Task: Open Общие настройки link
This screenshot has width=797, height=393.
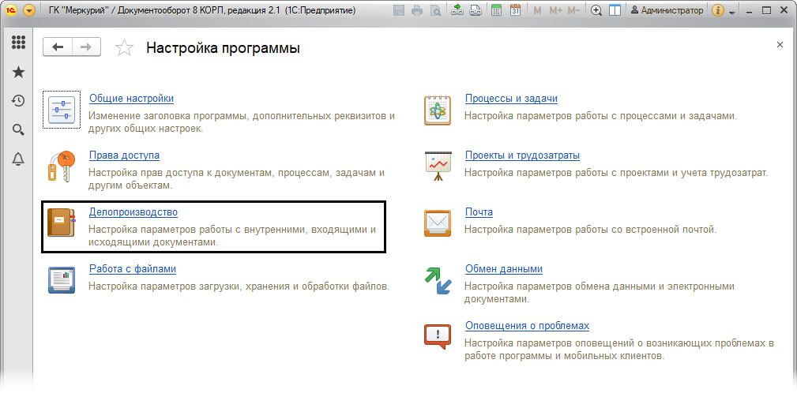Action: (131, 99)
